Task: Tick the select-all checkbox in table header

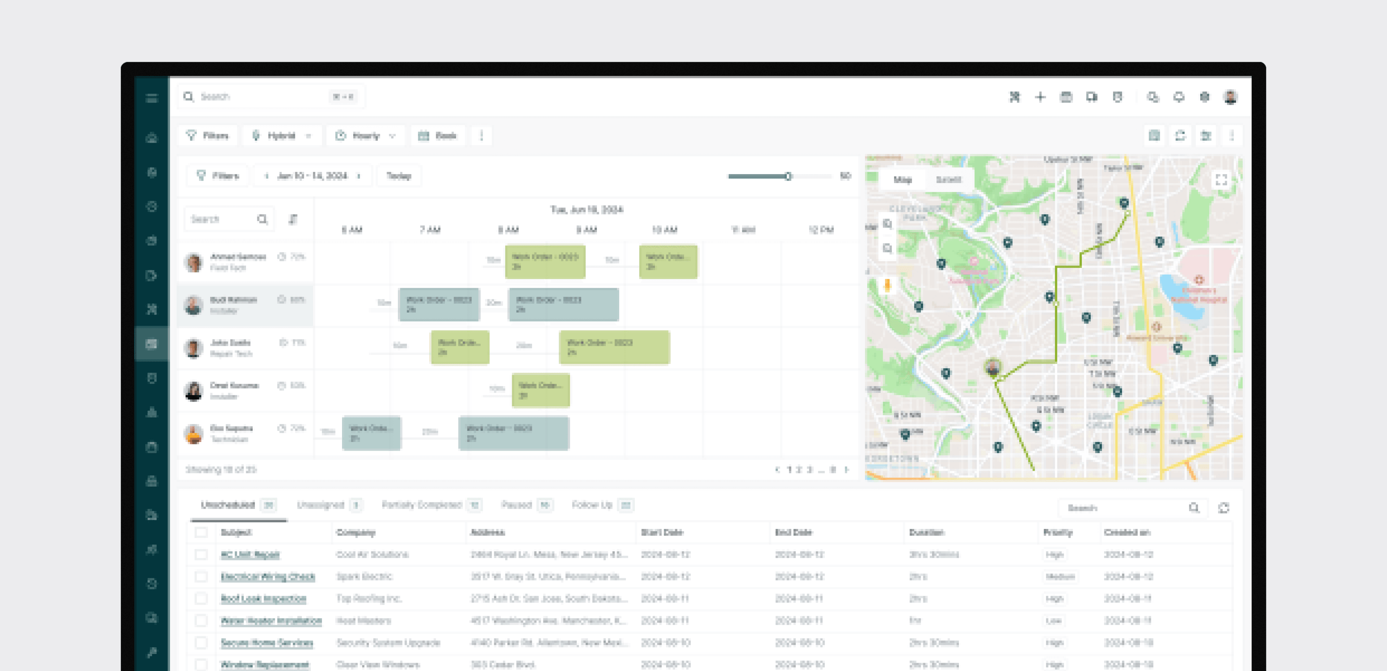Action: 202,532
